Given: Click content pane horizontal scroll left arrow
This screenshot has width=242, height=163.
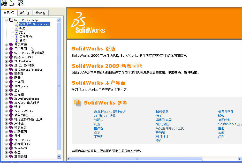Looking at the screenshot, I should (x=69, y=159).
